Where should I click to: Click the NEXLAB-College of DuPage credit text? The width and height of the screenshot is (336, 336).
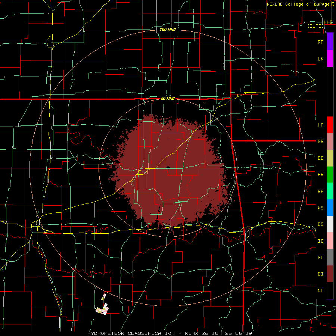pos(298,4)
